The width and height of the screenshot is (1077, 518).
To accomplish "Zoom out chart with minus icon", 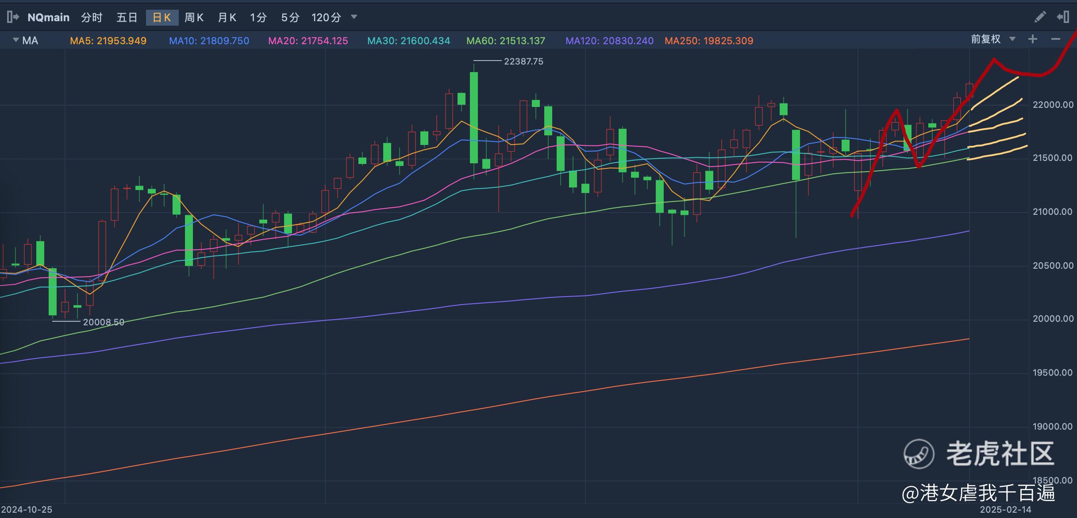I will 1056,39.
